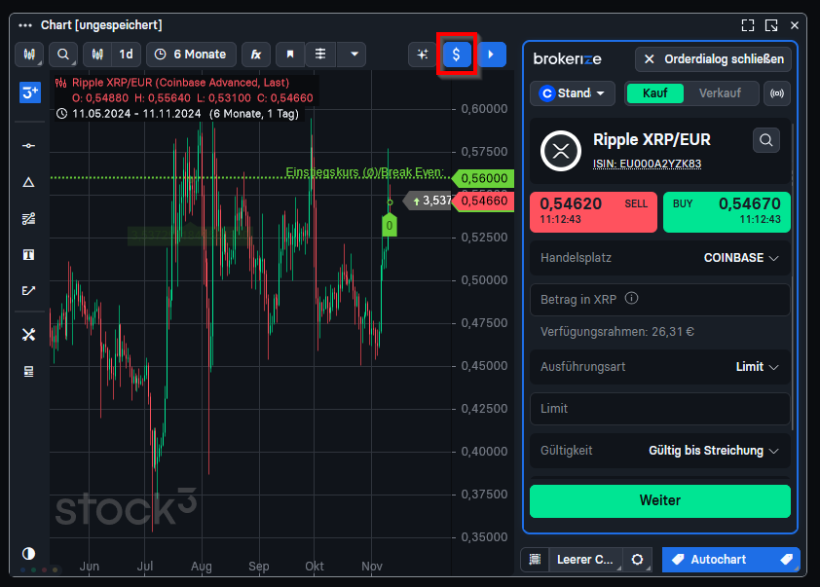
Task: Click Orderdialog schließen button
Action: click(713, 59)
